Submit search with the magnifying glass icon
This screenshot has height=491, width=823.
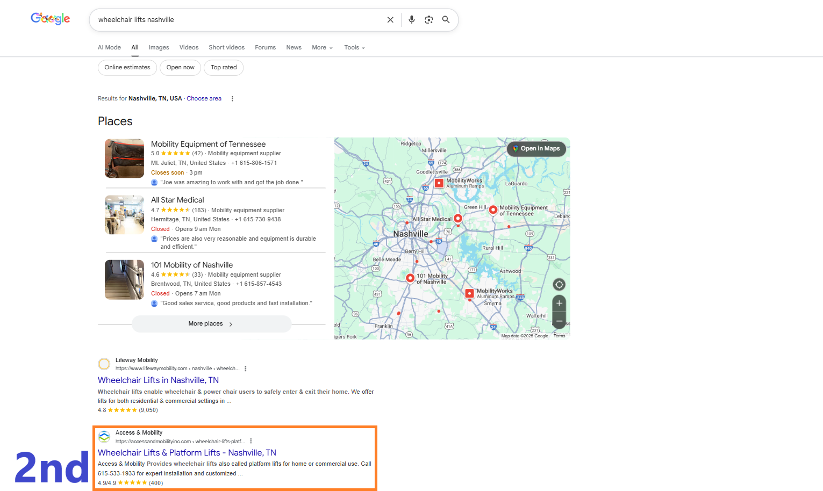pos(446,20)
